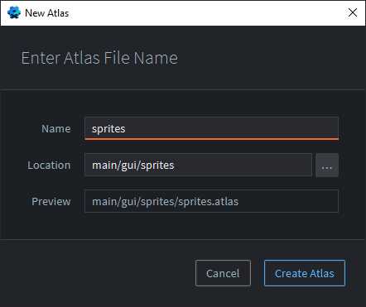The height and width of the screenshot is (307, 366).
Task: Select the Preview path field
Action: click(211, 201)
